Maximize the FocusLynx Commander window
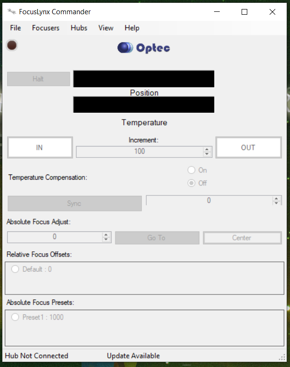 click(244, 12)
